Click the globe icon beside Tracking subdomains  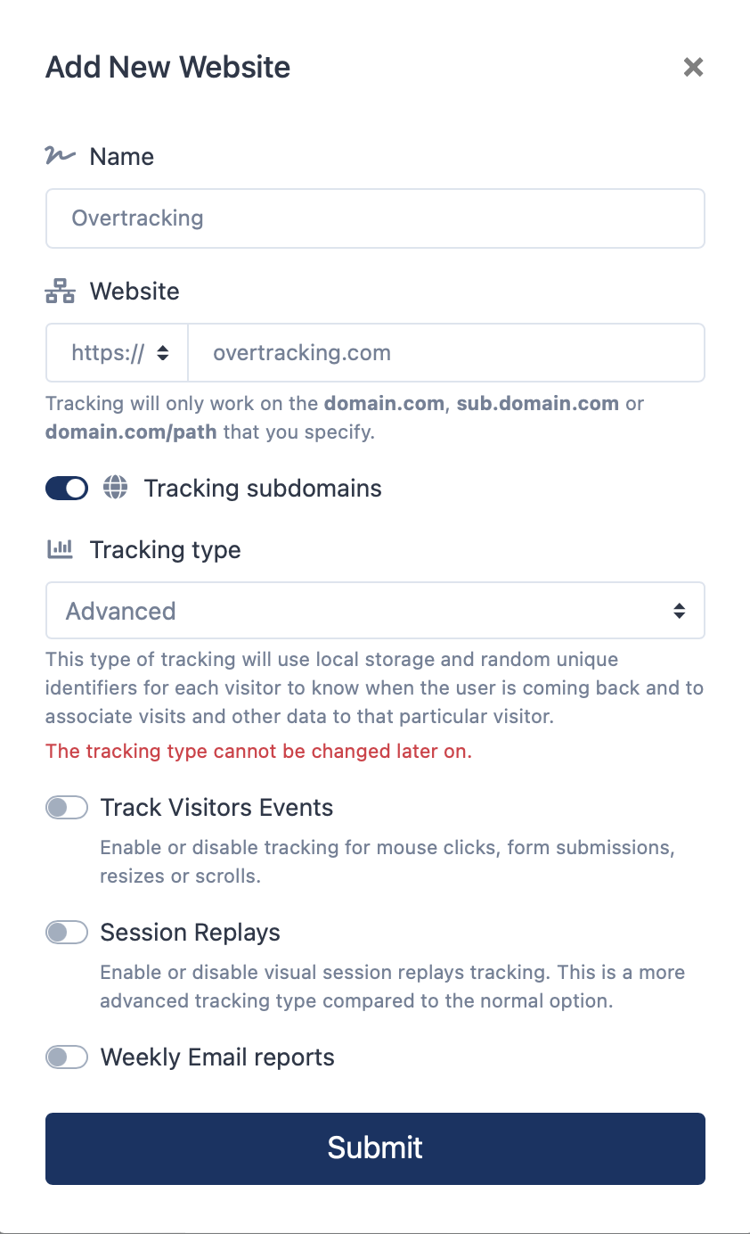115,488
